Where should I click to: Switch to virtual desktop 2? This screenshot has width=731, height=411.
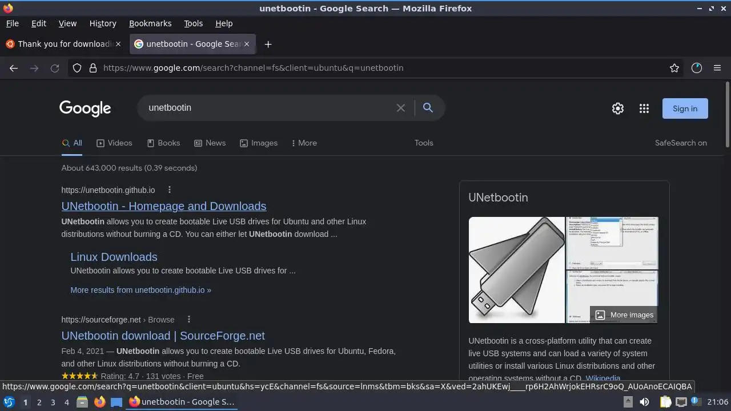point(39,402)
